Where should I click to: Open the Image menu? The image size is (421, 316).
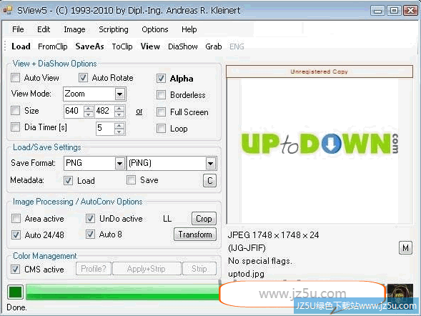74,29
